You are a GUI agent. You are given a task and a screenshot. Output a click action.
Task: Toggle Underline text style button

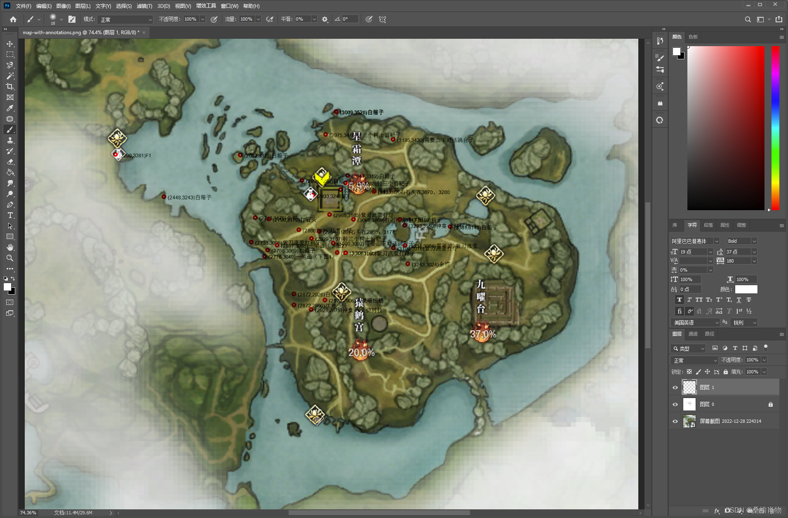point(739,300)
